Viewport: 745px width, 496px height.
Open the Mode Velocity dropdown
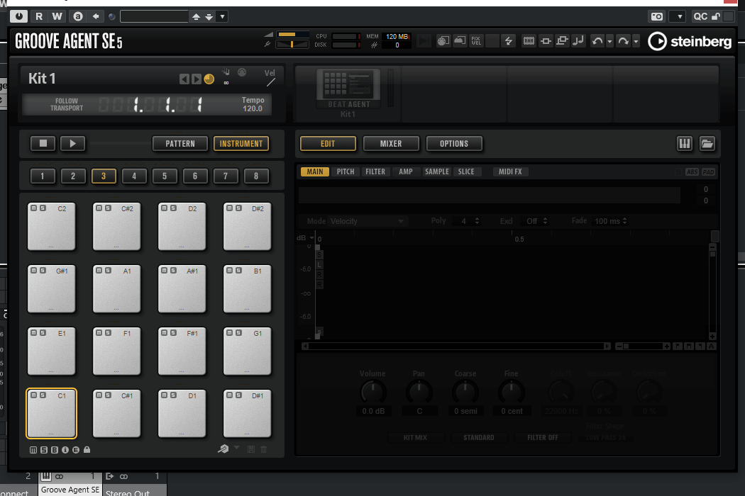(367, 221)
